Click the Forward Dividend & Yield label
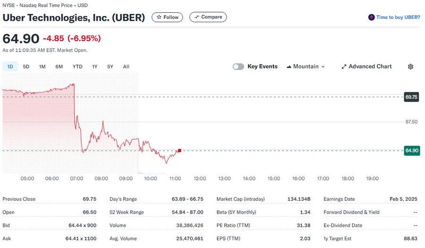The height and width of the screenshot is (248, 425). 351,212
